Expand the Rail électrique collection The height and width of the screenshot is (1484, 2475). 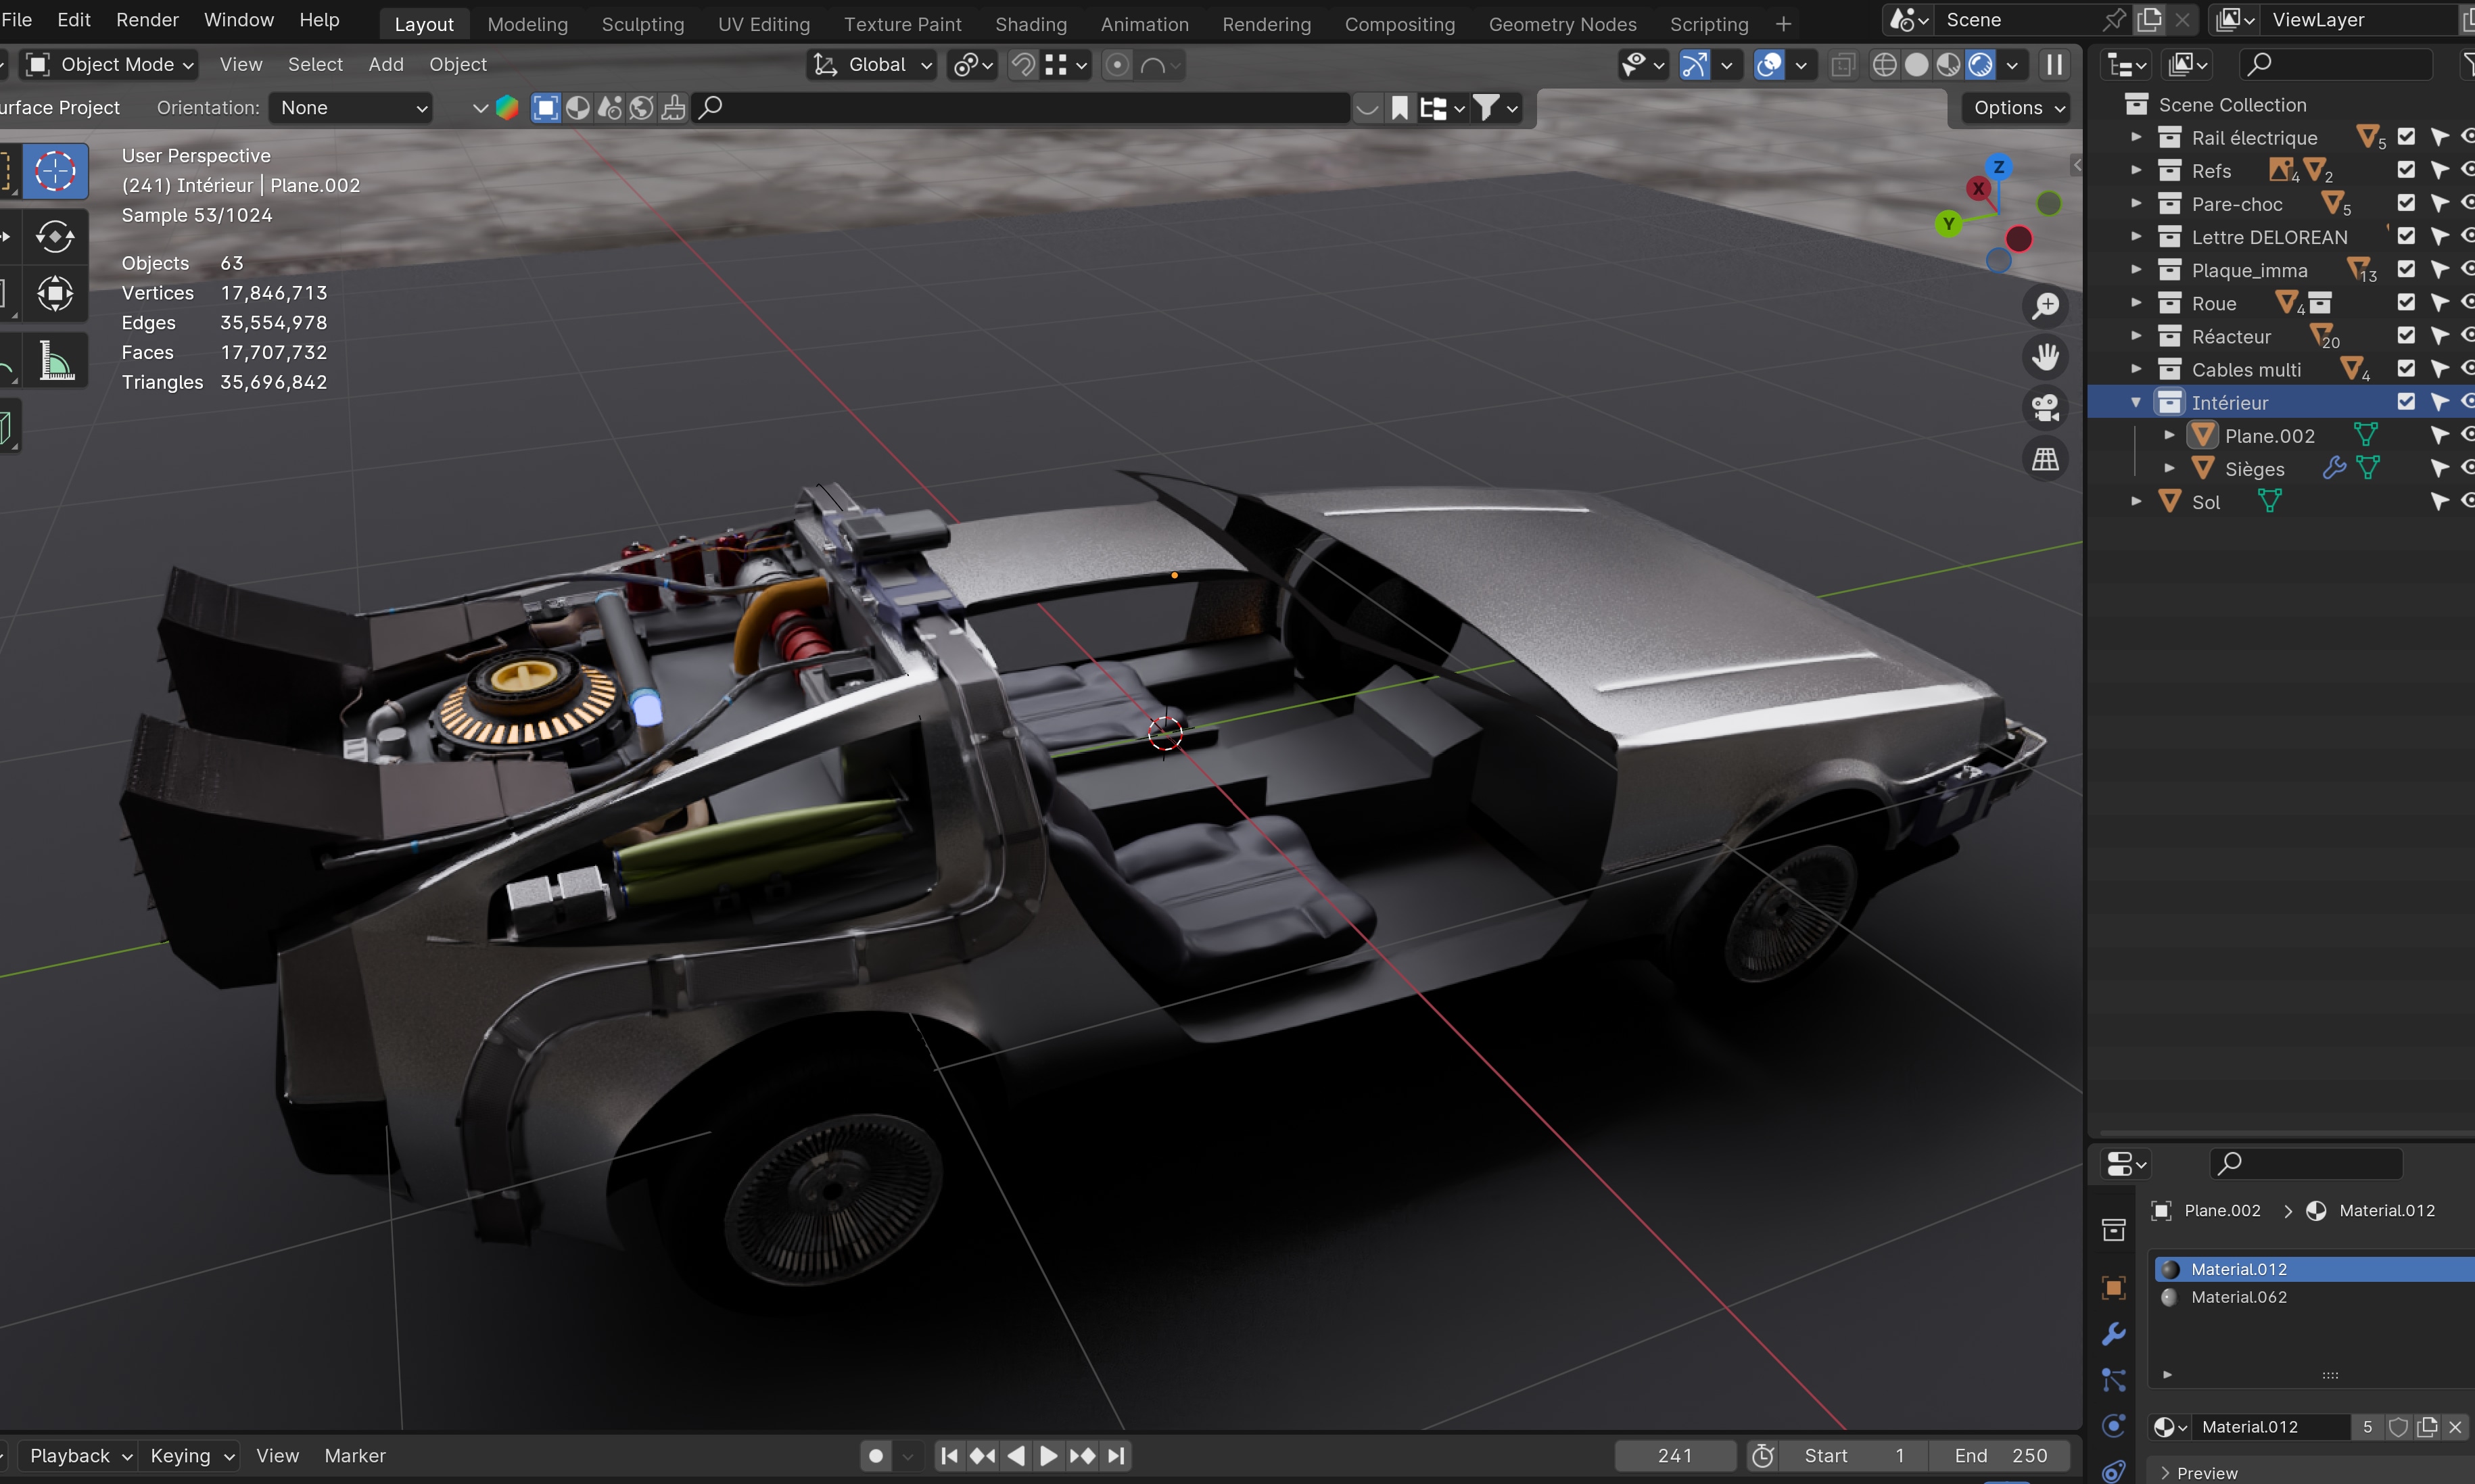click(2136, 137)
